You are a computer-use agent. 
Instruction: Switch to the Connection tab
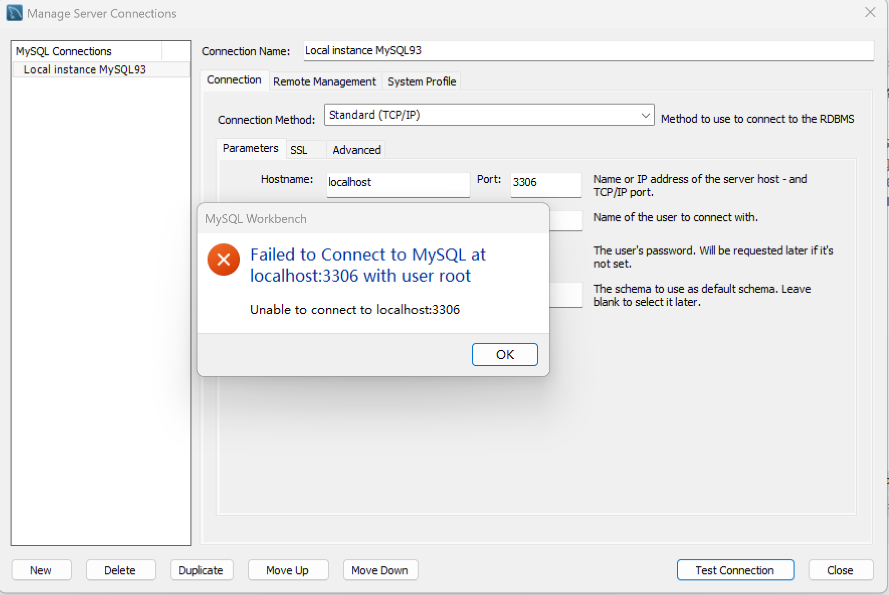point(234,79)
